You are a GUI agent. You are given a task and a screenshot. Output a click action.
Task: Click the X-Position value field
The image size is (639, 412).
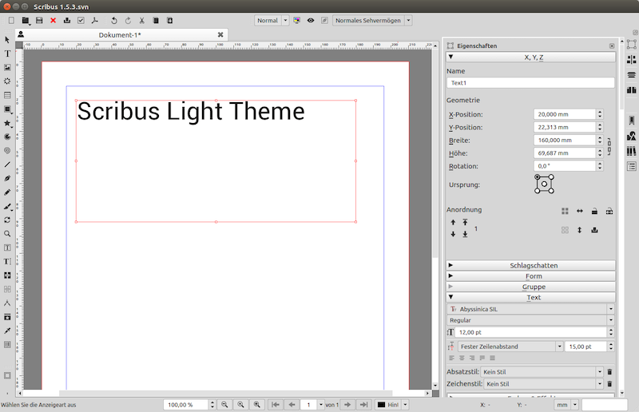(565, 114)
